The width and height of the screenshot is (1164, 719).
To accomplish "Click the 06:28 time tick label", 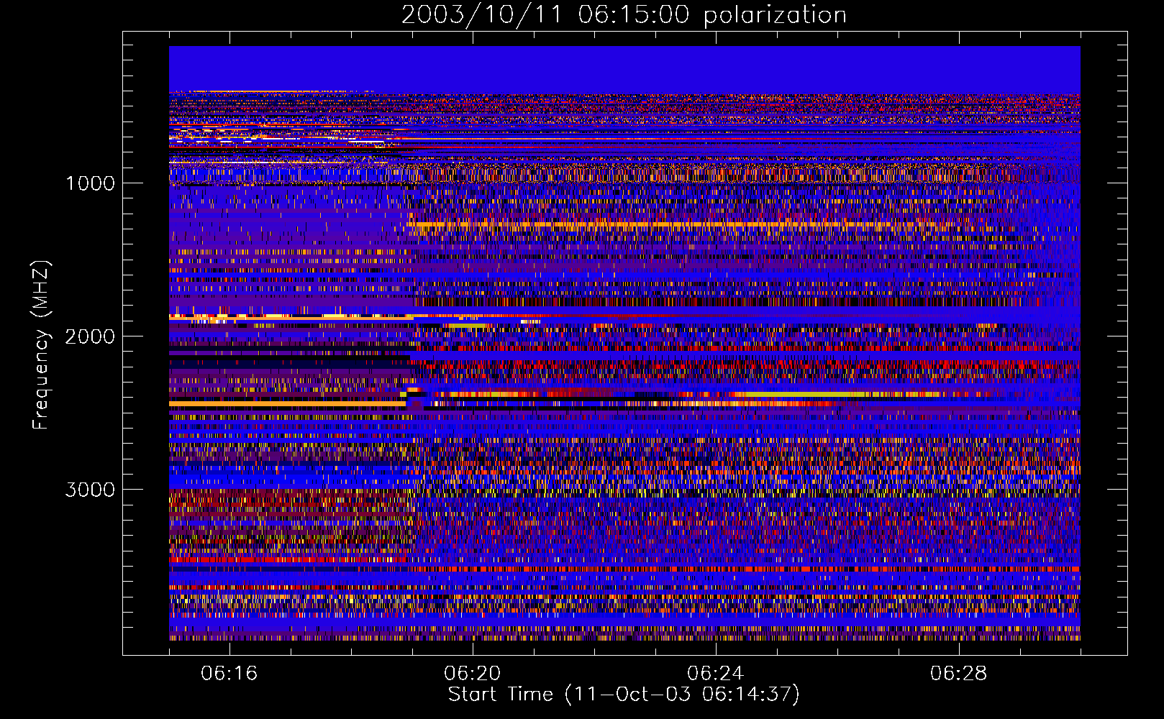I will [x=959, y=673].
